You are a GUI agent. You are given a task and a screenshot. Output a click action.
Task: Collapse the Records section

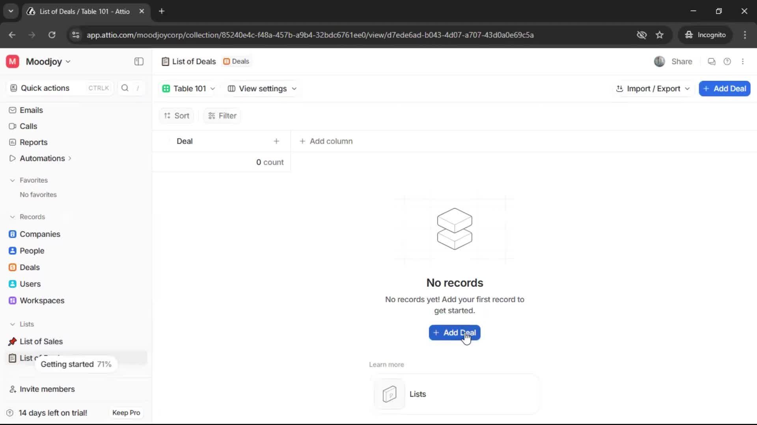pyautogui.click(x=12, y=217)
